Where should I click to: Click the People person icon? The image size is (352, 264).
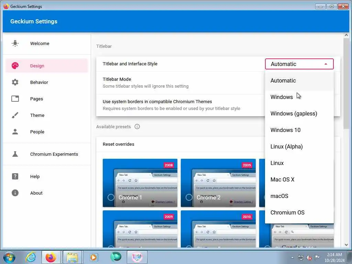coord(15,132)
